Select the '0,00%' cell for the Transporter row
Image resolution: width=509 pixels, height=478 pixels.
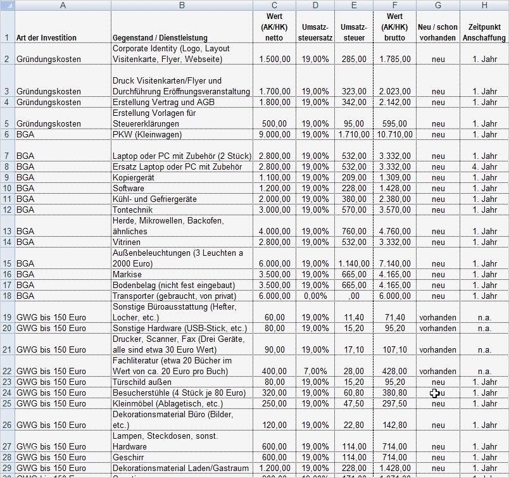point(315,295)
